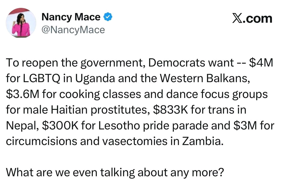Click the Nancy Mace display name

point(71,17)
